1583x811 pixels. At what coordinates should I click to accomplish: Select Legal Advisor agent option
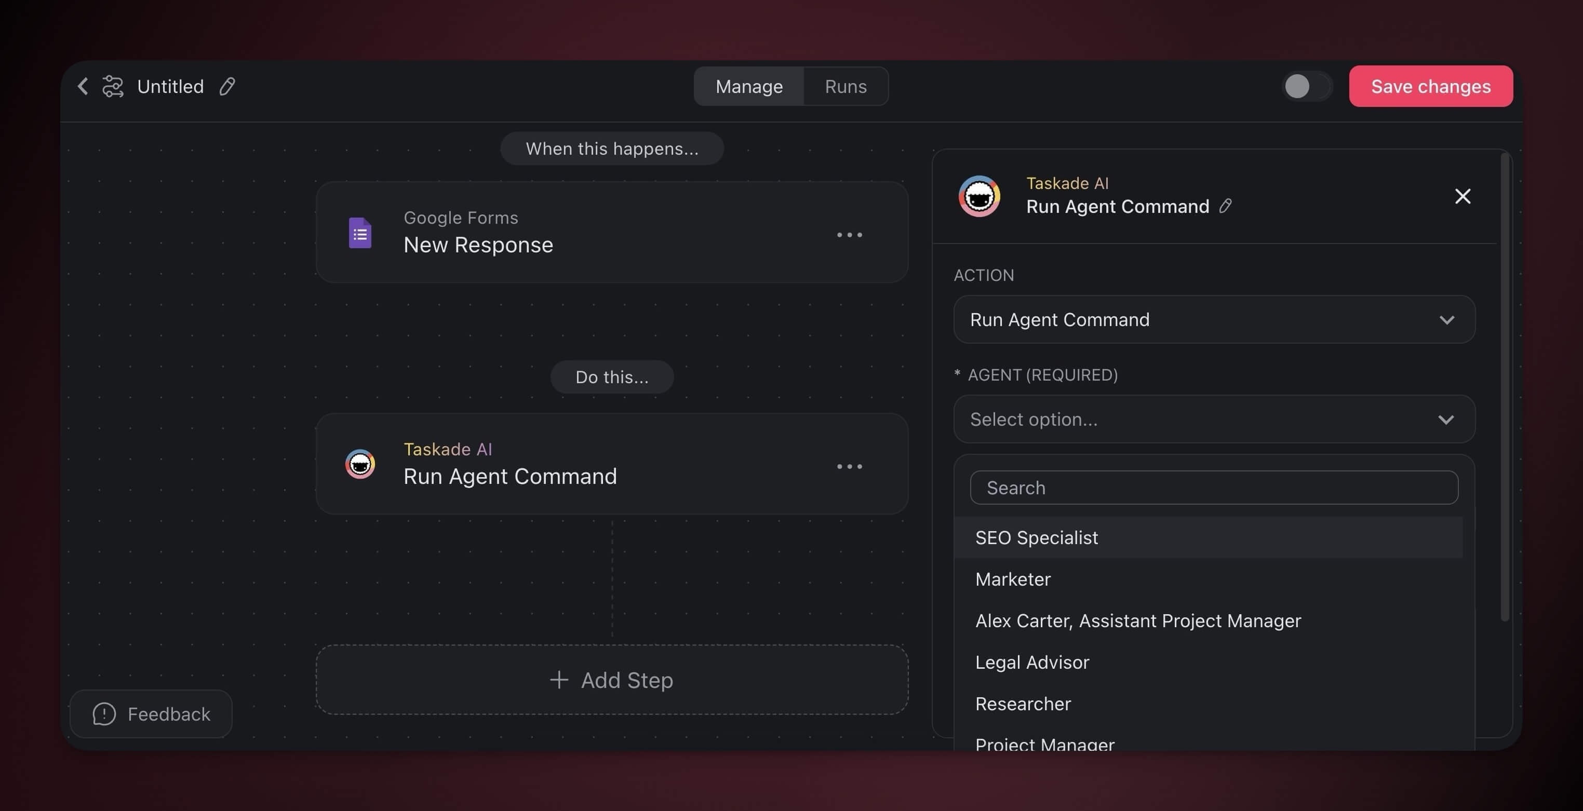1032,663
